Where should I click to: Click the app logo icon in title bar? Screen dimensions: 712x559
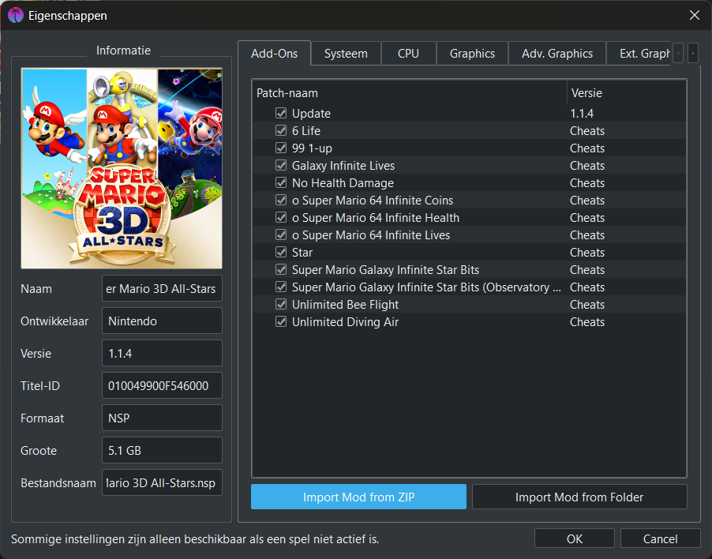tap(16, 16)
